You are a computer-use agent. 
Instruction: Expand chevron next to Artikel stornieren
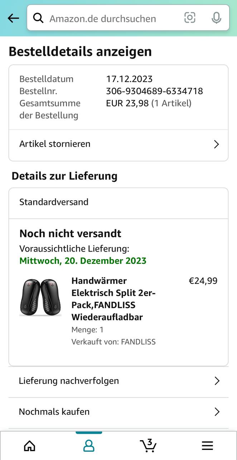coord(216,144)
